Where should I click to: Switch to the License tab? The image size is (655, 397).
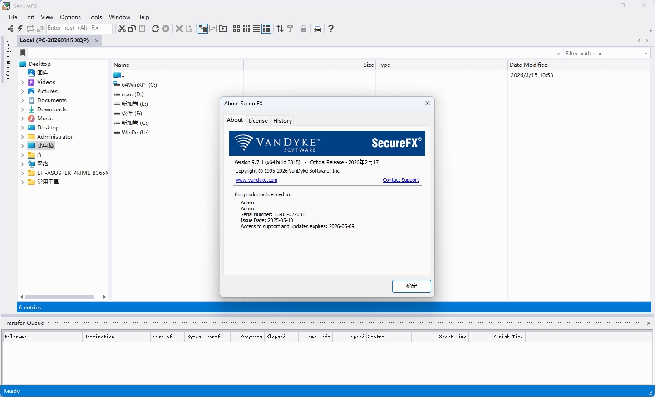pyautogui.click(x=258, y=120)
